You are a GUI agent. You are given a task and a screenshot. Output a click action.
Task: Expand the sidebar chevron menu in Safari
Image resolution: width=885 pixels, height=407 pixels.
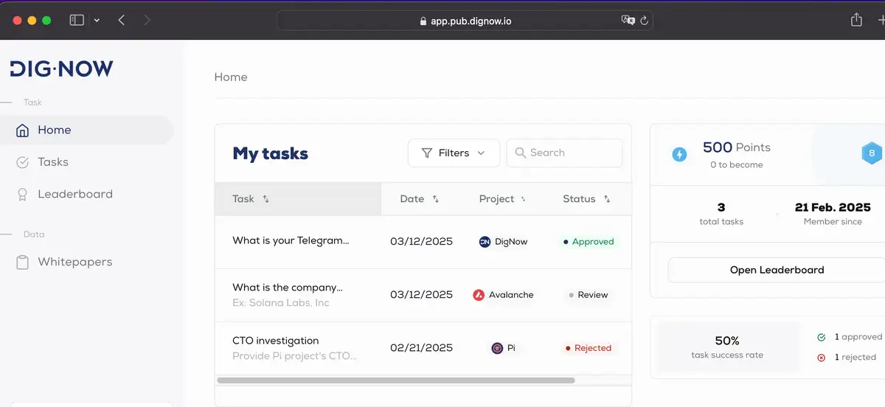(97, 21)
